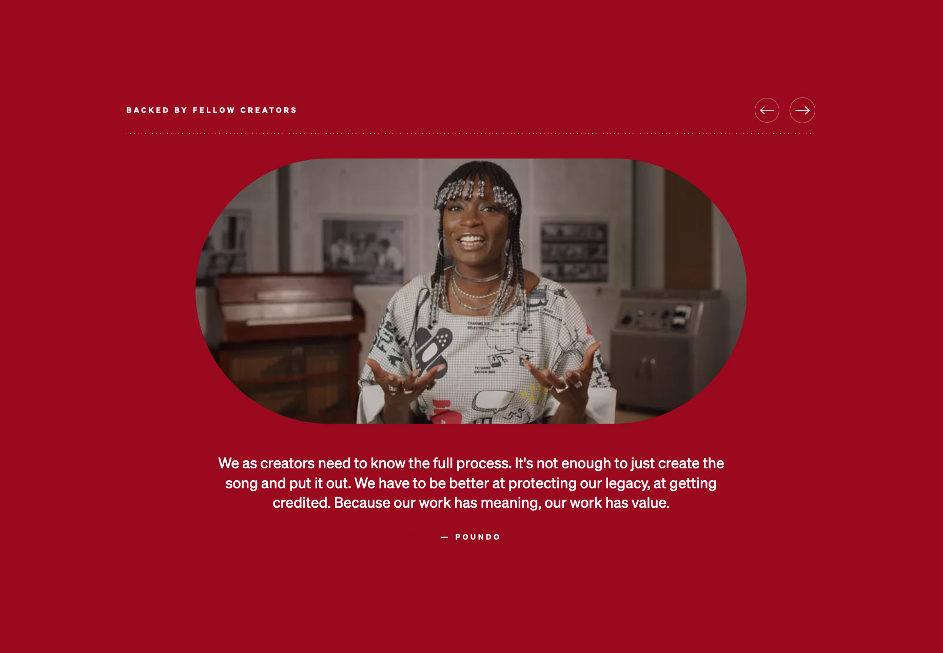
Task: Click the quote line 'our work has value'
Action: 471,503
